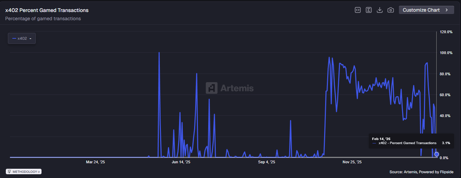Click the tooltip date Feb 14, '26
Image resolution: width=461 pixels, height=178 pixels.
(381, 139)
